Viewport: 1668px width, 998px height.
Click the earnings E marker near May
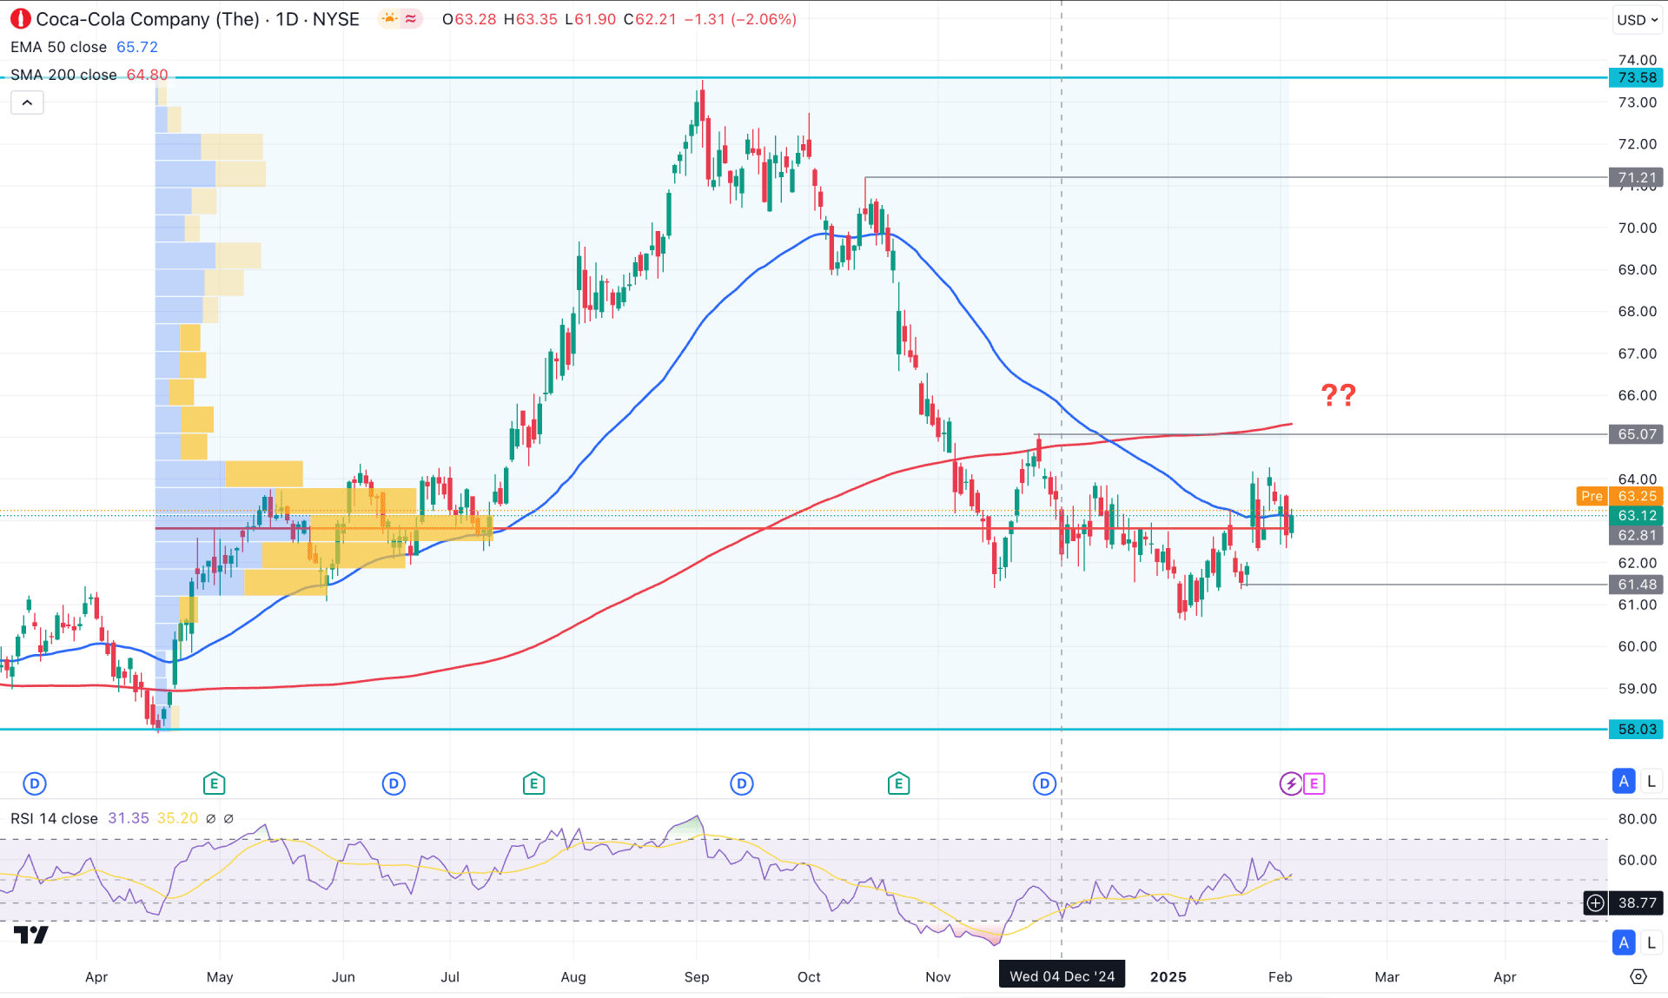214,783
